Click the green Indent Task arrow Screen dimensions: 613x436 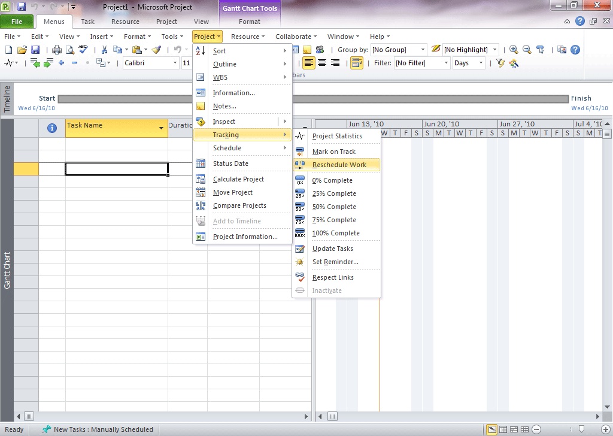[48, 63]
